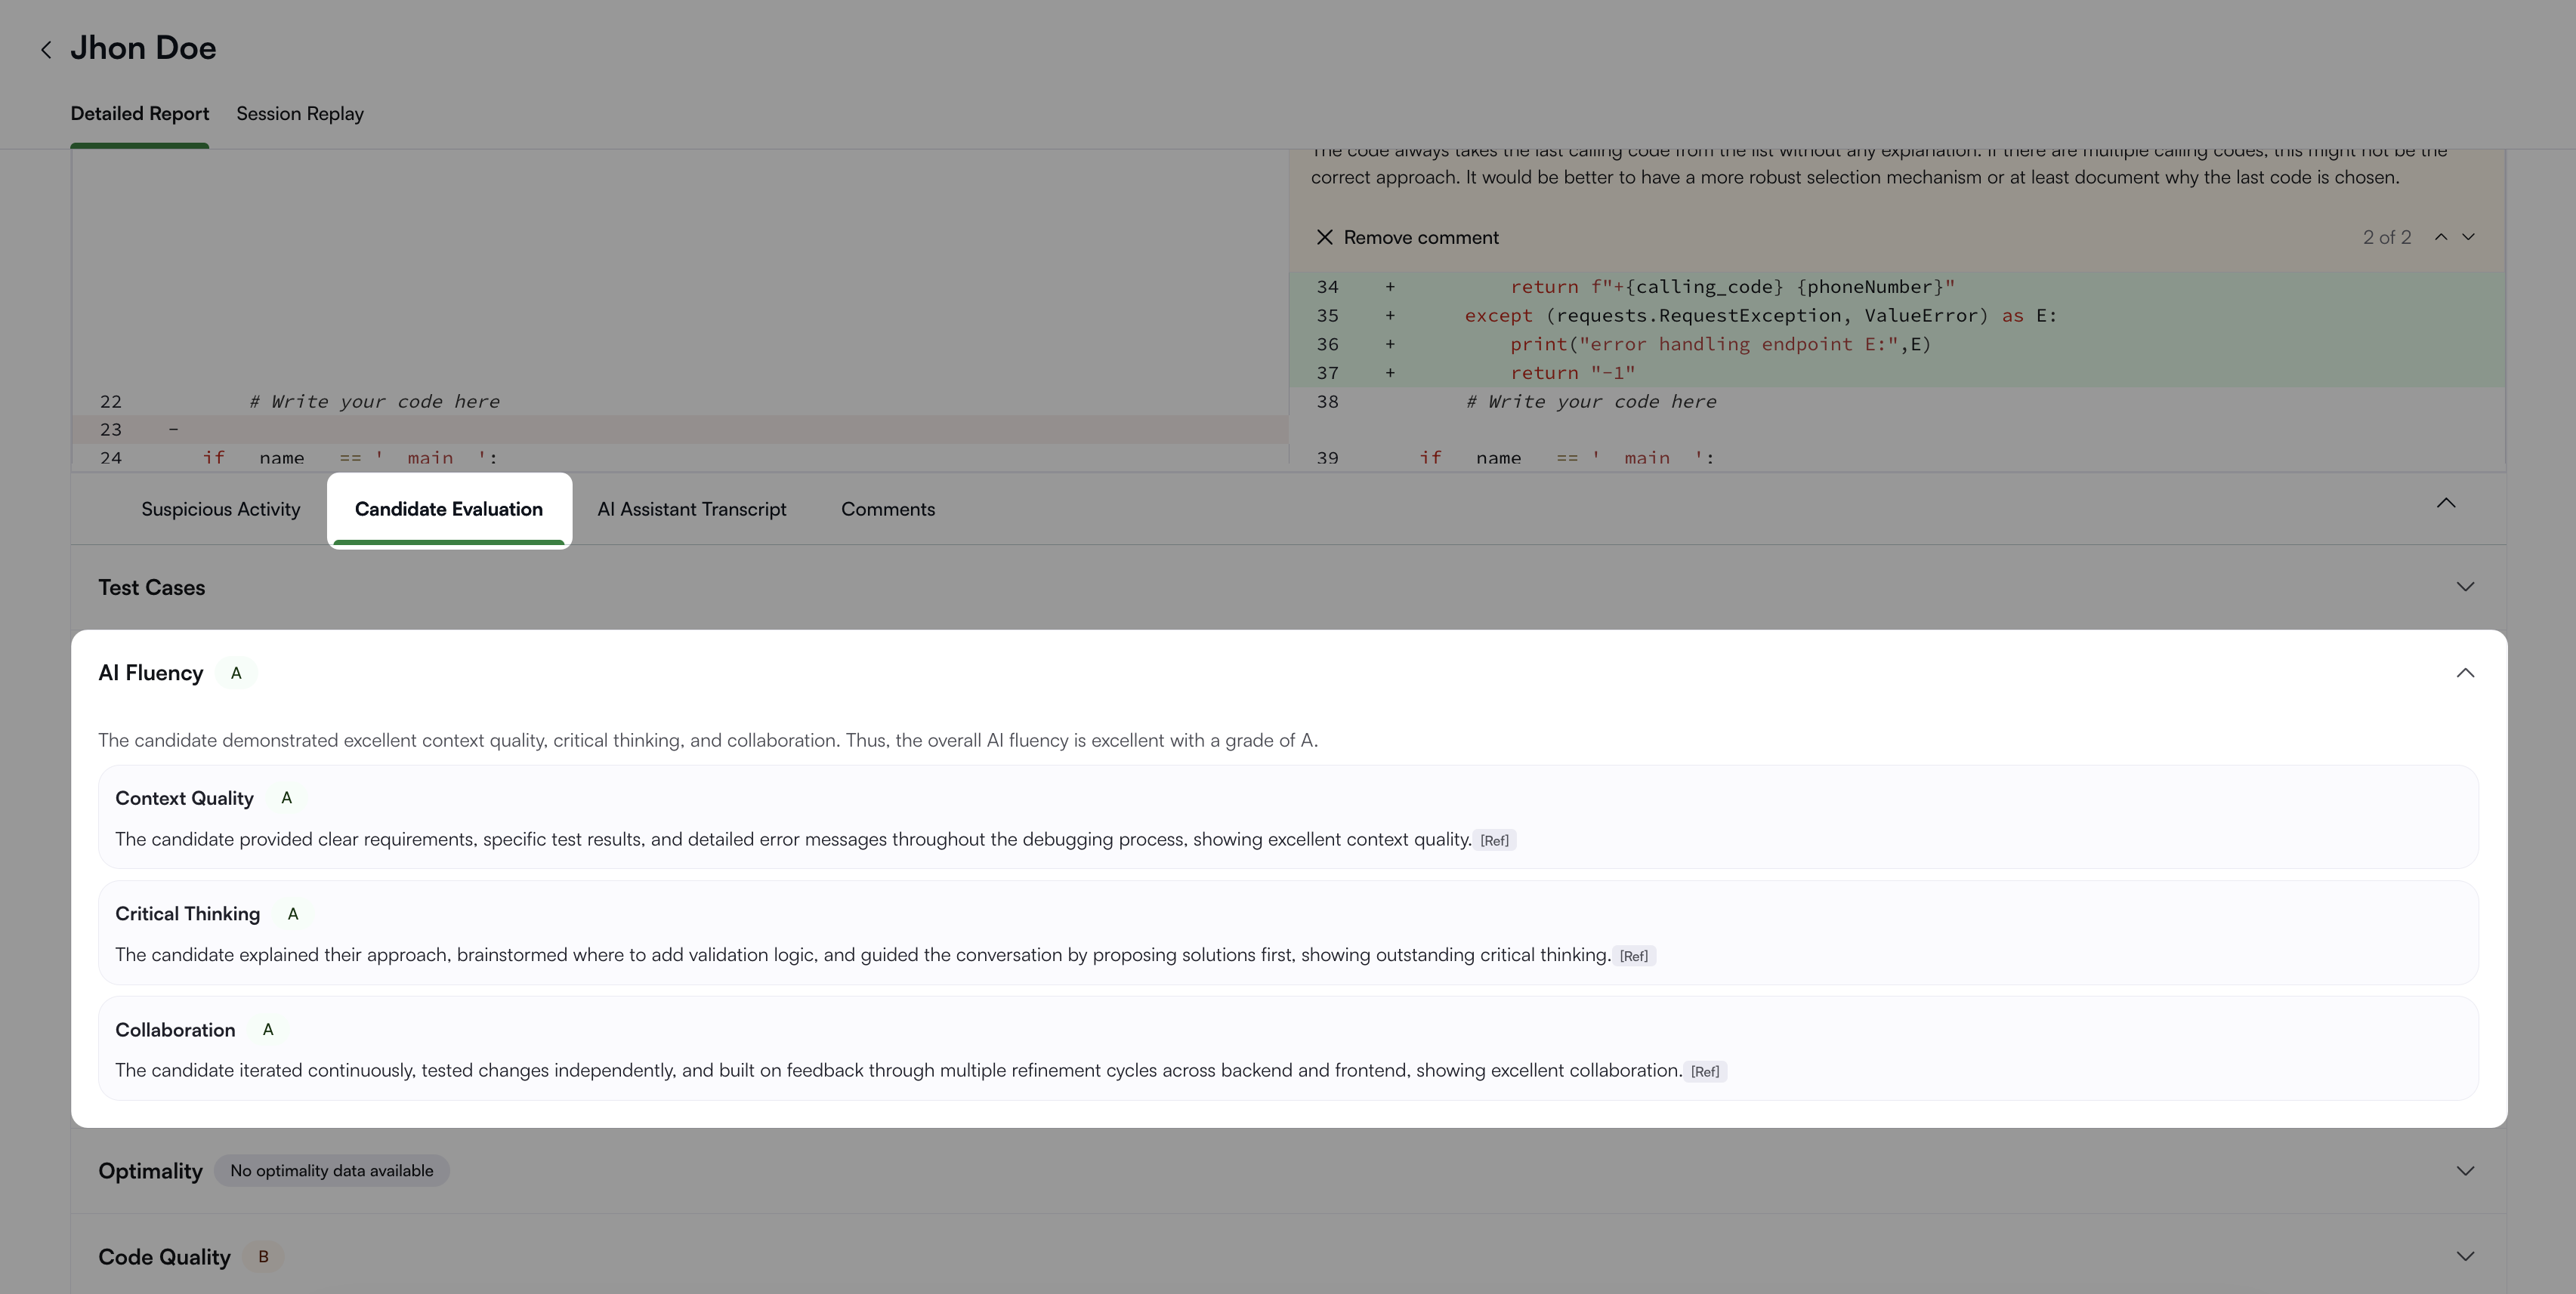
Task: Open the Comments tab
Action: (x=887, y=510)
